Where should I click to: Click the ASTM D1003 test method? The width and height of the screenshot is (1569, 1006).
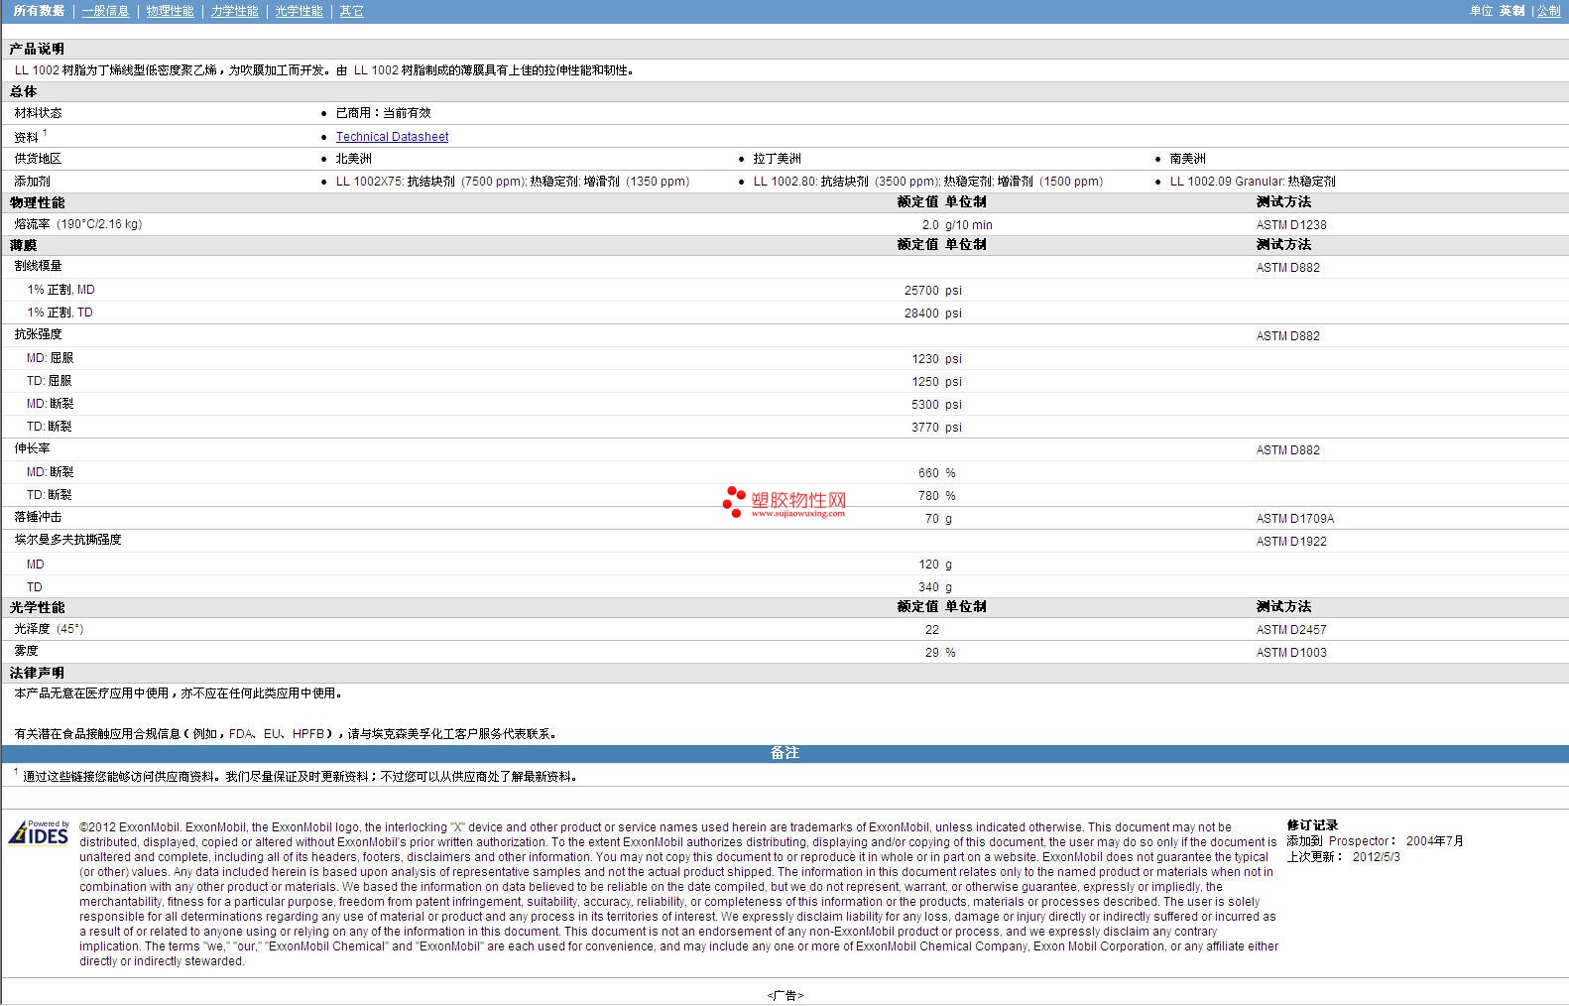pyautogui.click(x=1291, y=653)
